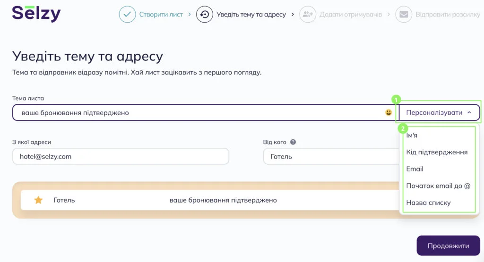Click the chevron after Уведіть тему та адресу step
Viewport: 484px width, 262px height.
[x=293, y=14]
